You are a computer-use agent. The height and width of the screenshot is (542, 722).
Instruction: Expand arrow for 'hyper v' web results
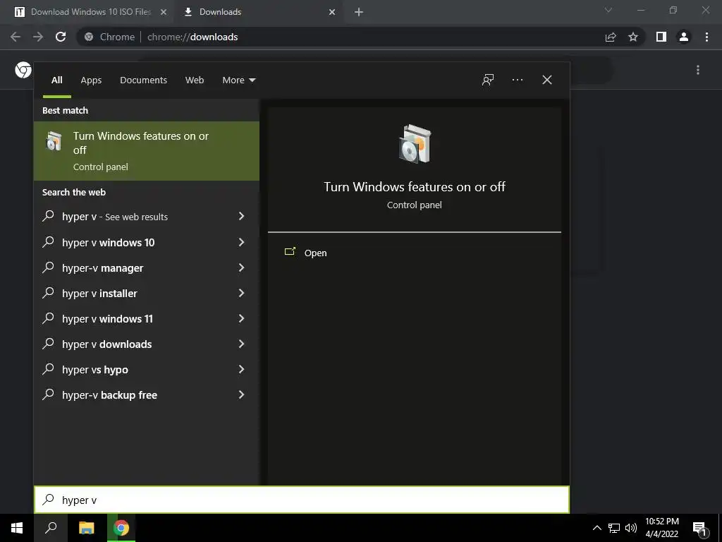[x=241, y=216]
